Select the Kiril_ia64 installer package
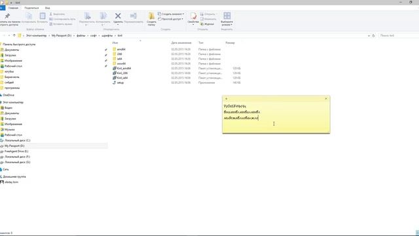Viewport: 419px width, 236px height. click(x=122, y=78)
